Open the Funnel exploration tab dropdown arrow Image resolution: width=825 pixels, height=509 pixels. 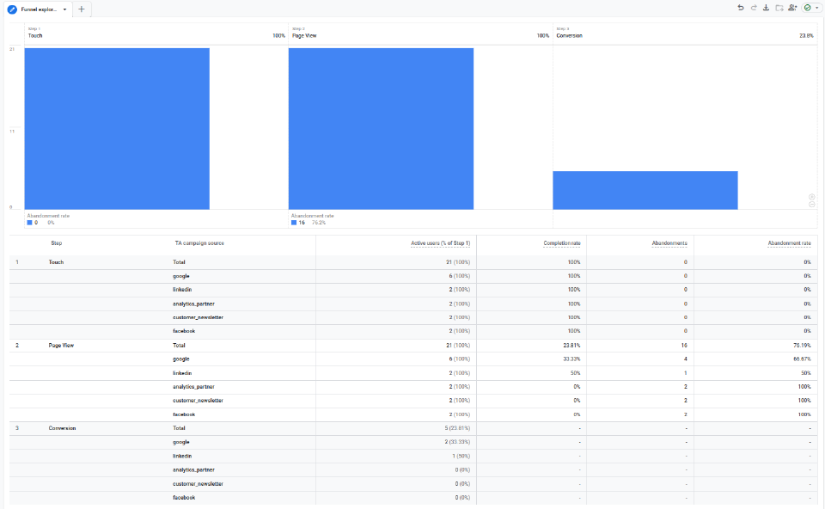pos(64,9)
